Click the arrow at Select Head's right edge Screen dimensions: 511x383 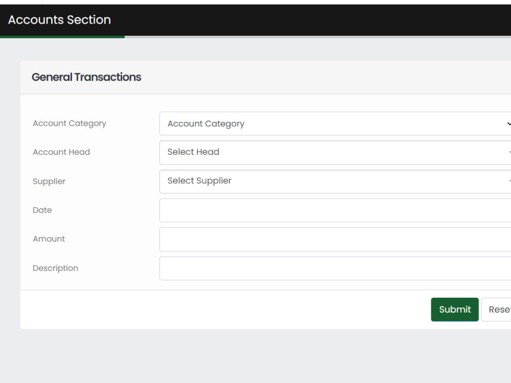(509, 152)
